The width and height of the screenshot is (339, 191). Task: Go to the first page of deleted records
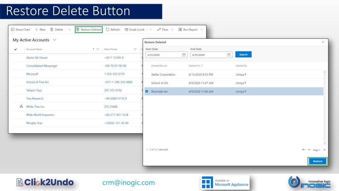(x=304, y=150)
